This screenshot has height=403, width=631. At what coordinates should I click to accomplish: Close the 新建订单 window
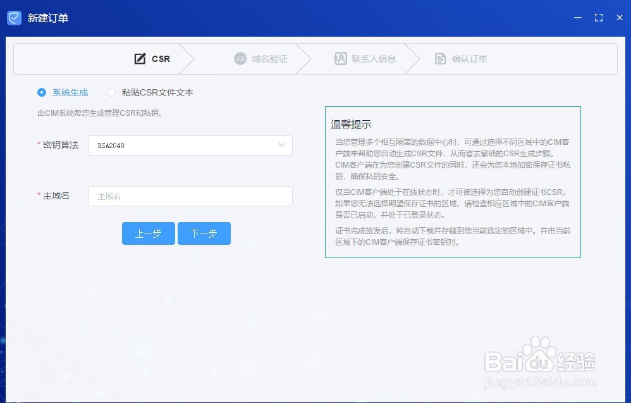[x=620, y=18]
